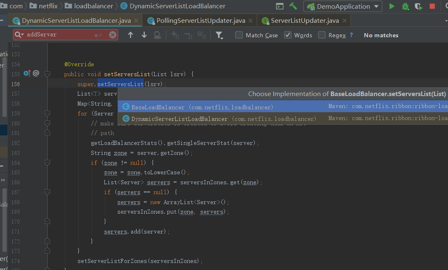
Task: Click the com breadcrumb folder
Action: click(12, 6)
